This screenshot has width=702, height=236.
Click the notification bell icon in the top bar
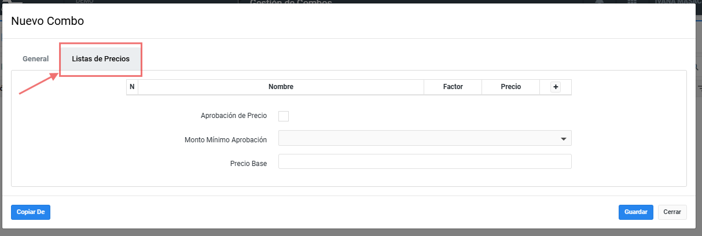(x=600, y=2)
